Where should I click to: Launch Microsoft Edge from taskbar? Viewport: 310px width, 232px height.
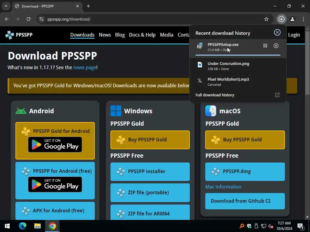tap(23, 226)
